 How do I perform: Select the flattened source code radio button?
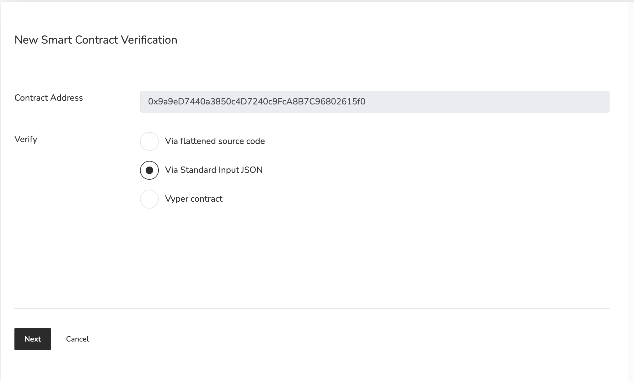pyautogui.click(x=149, y=141)
